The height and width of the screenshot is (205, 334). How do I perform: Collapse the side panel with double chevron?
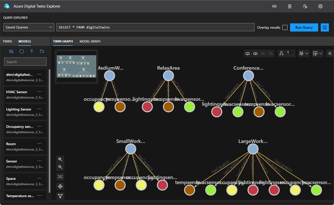click(330, 54)
